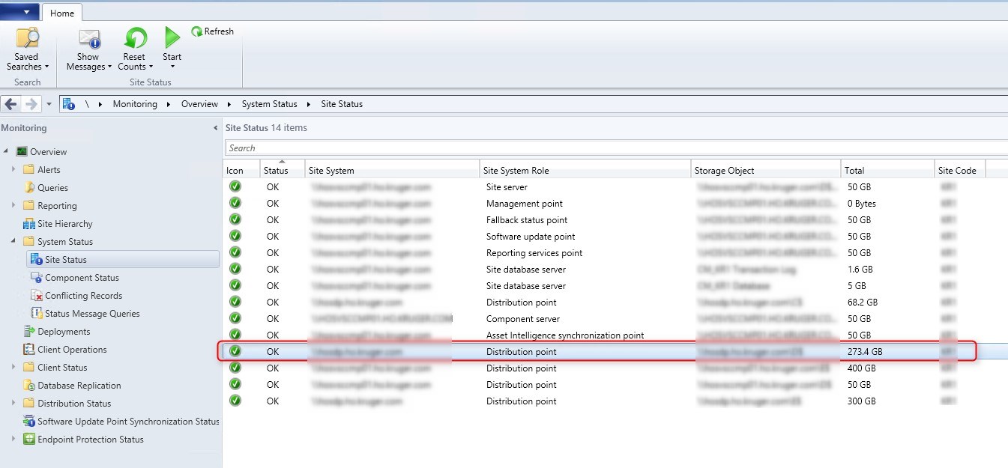Expand the Endpoint Protection Status node
The width and height of the screenshot is (1008, 468).
coord(13,439)
